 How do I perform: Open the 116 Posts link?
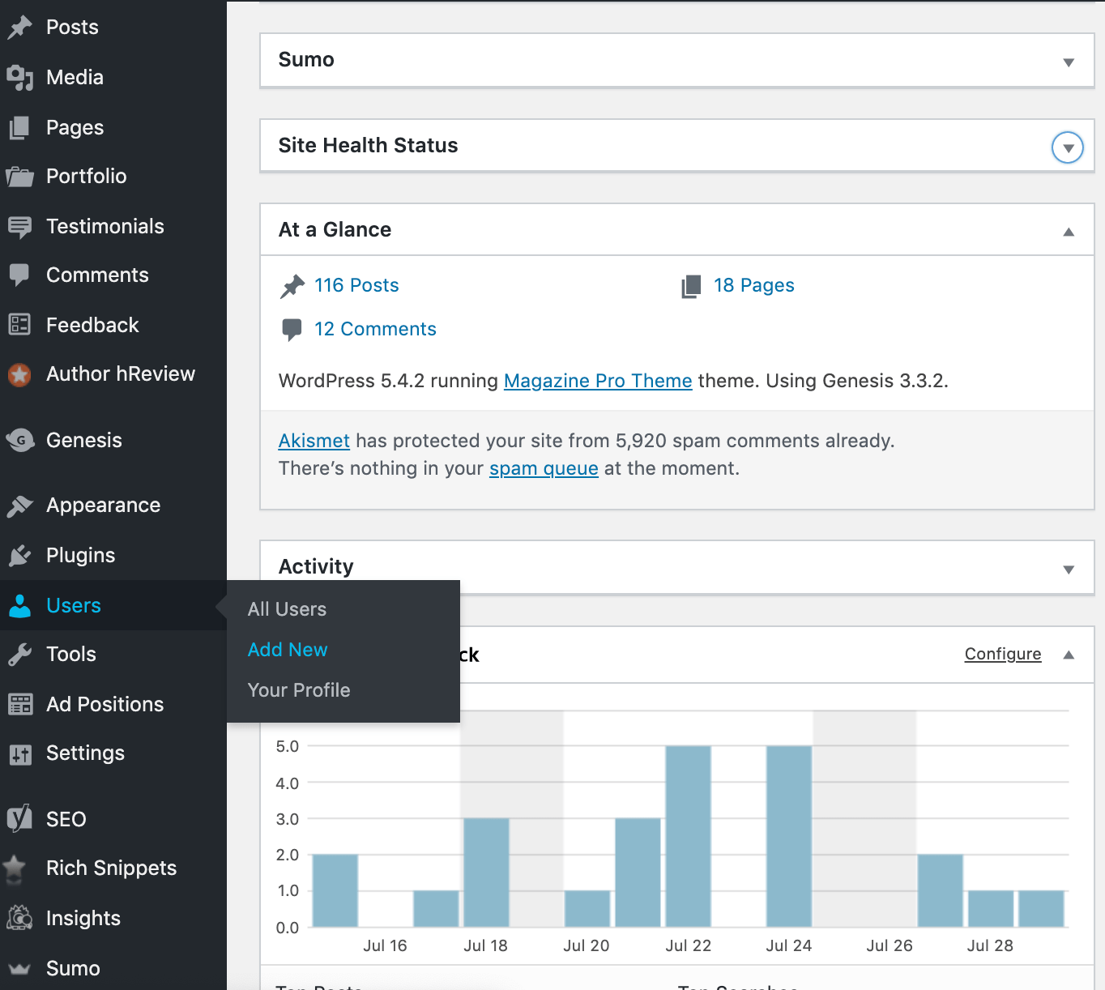(x=356, y=285)
